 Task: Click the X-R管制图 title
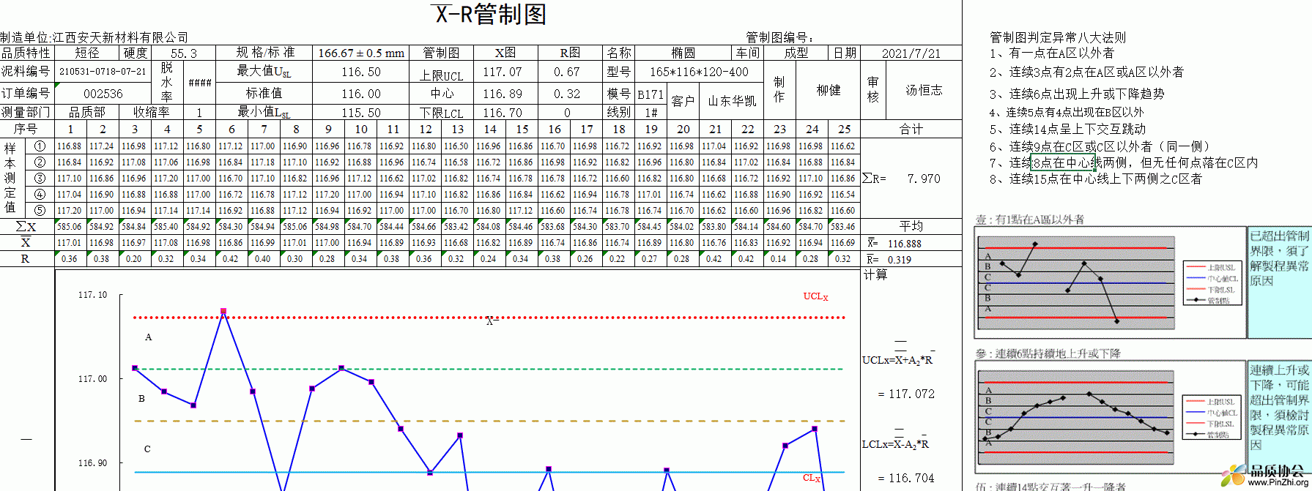[x=488, y=14]
